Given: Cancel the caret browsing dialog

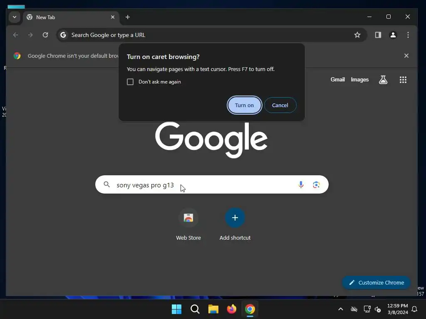Looking at the screenshot, I should [280, 105].
